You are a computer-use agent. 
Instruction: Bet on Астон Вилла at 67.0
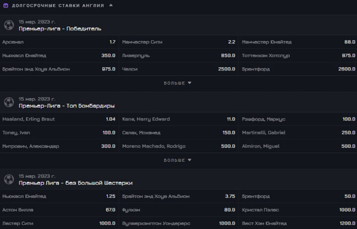(x=59, y=210)
